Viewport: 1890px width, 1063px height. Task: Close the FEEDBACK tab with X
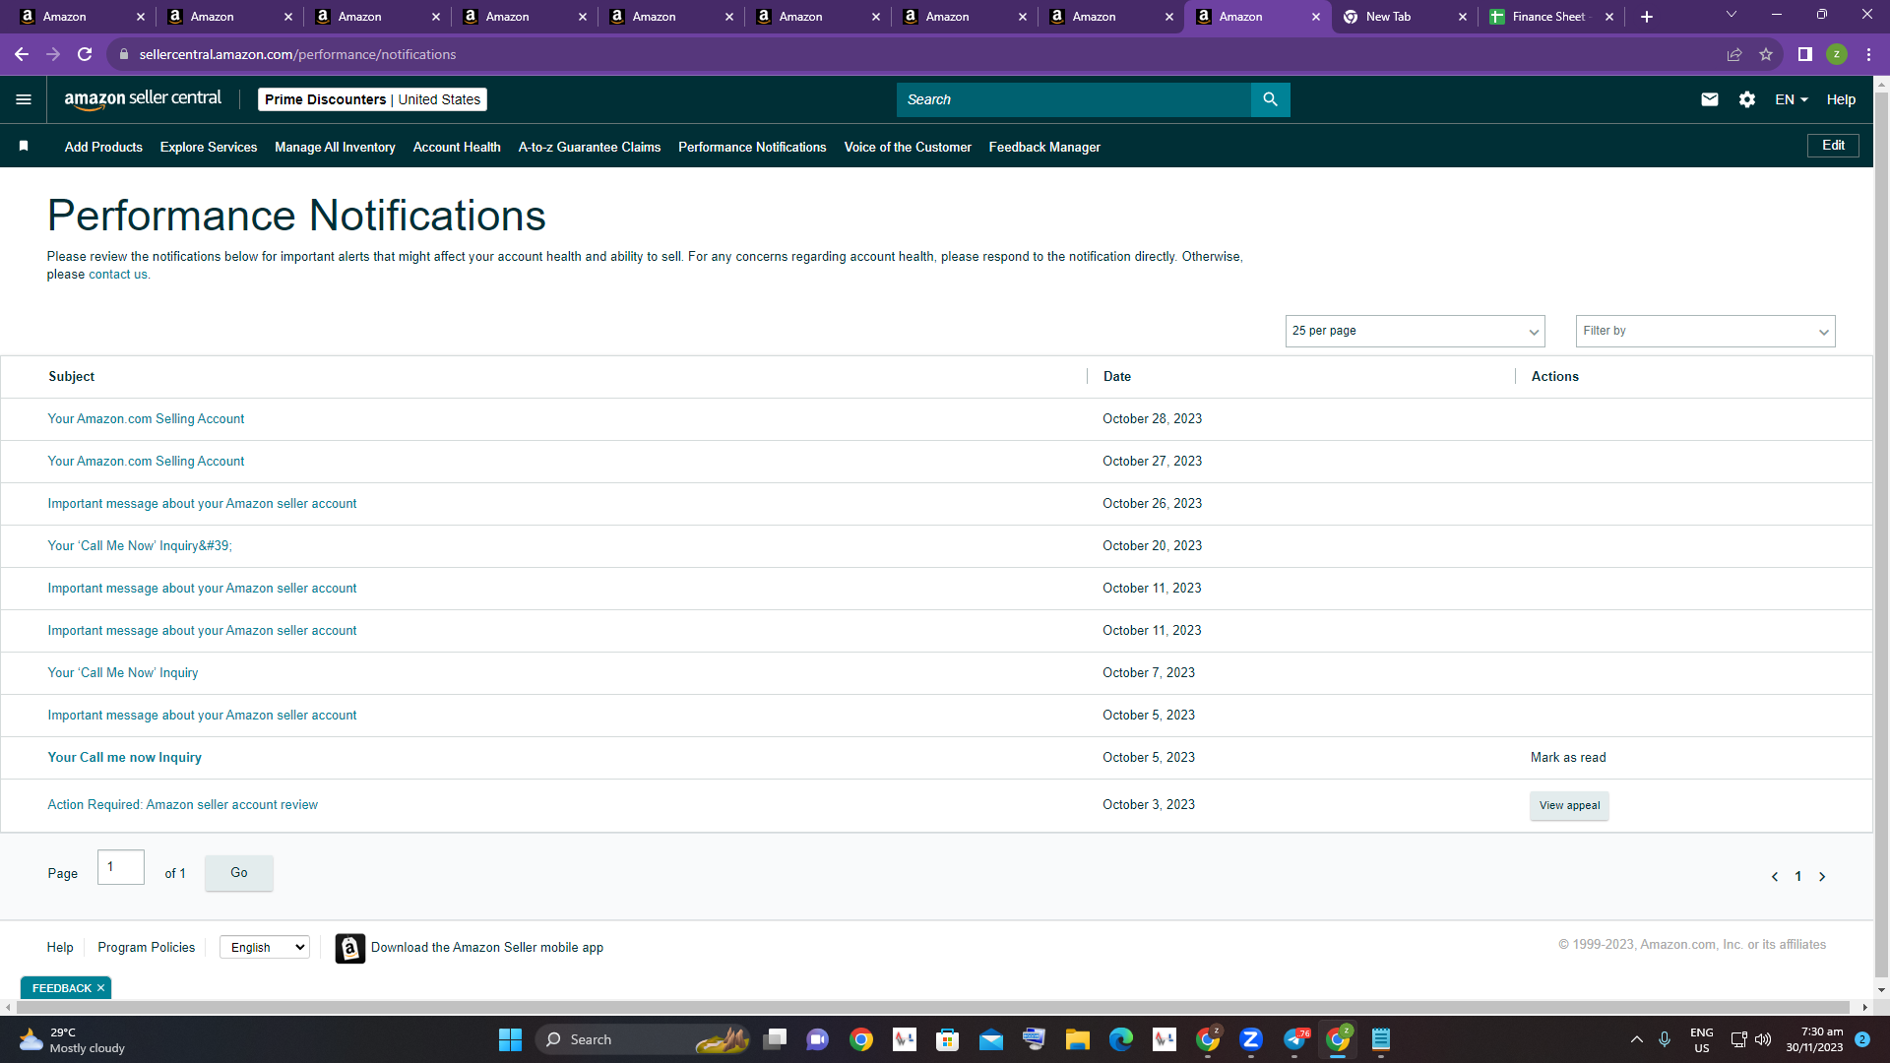click(100, 988)
